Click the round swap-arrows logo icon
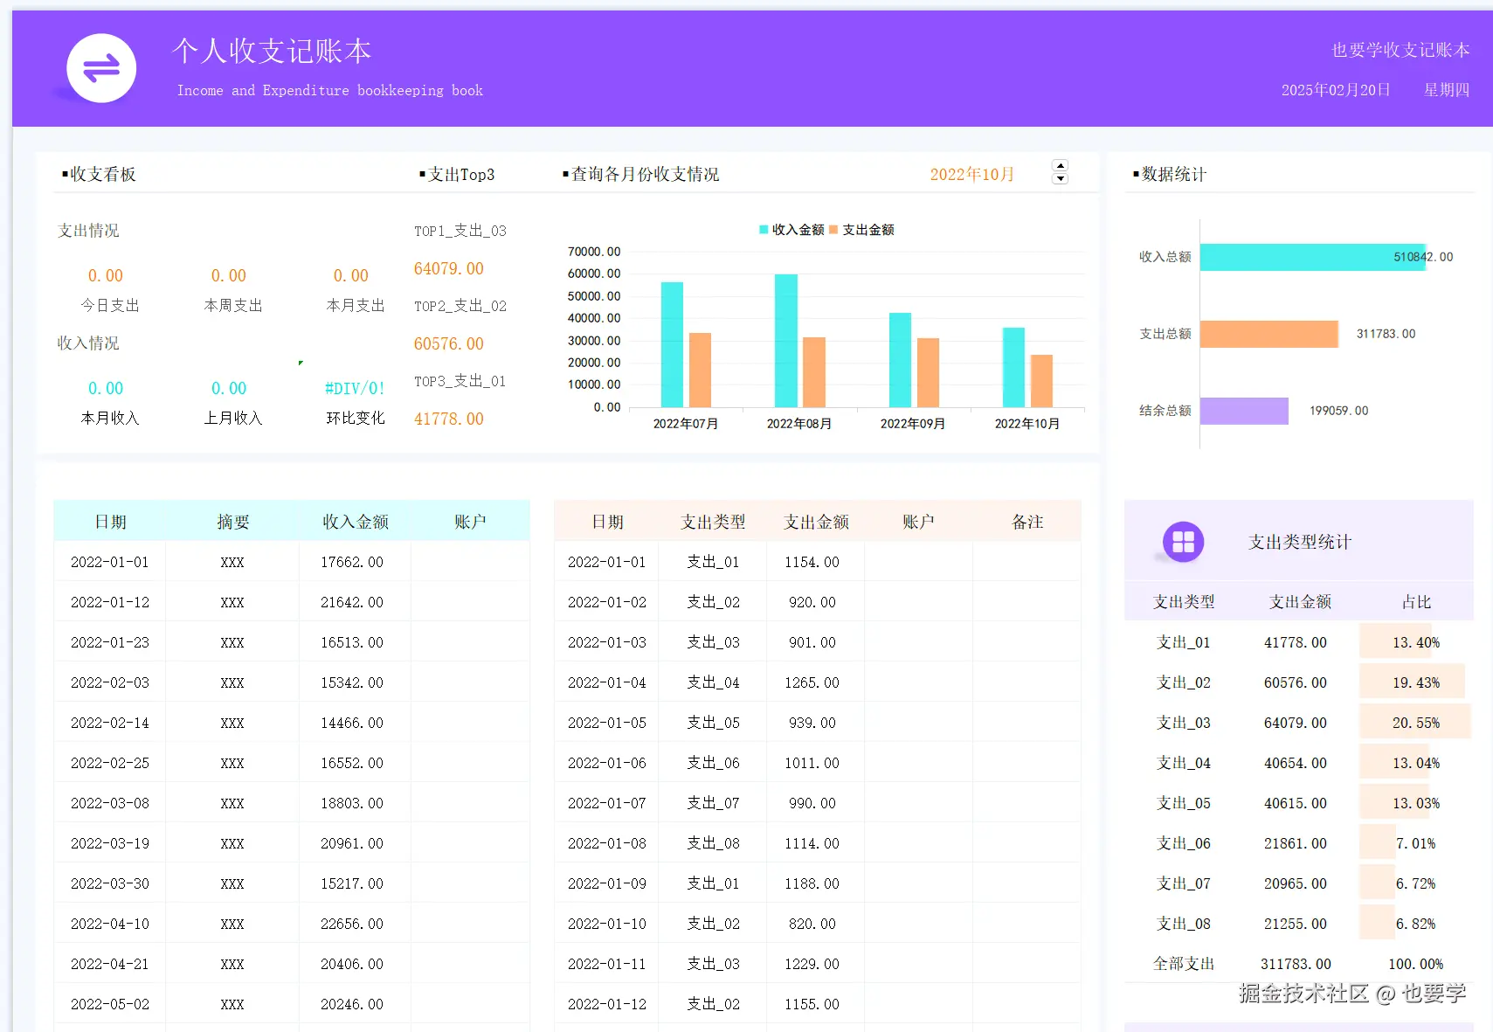This screenshot has height=1032, width=1493. click(x=101, y=68)
